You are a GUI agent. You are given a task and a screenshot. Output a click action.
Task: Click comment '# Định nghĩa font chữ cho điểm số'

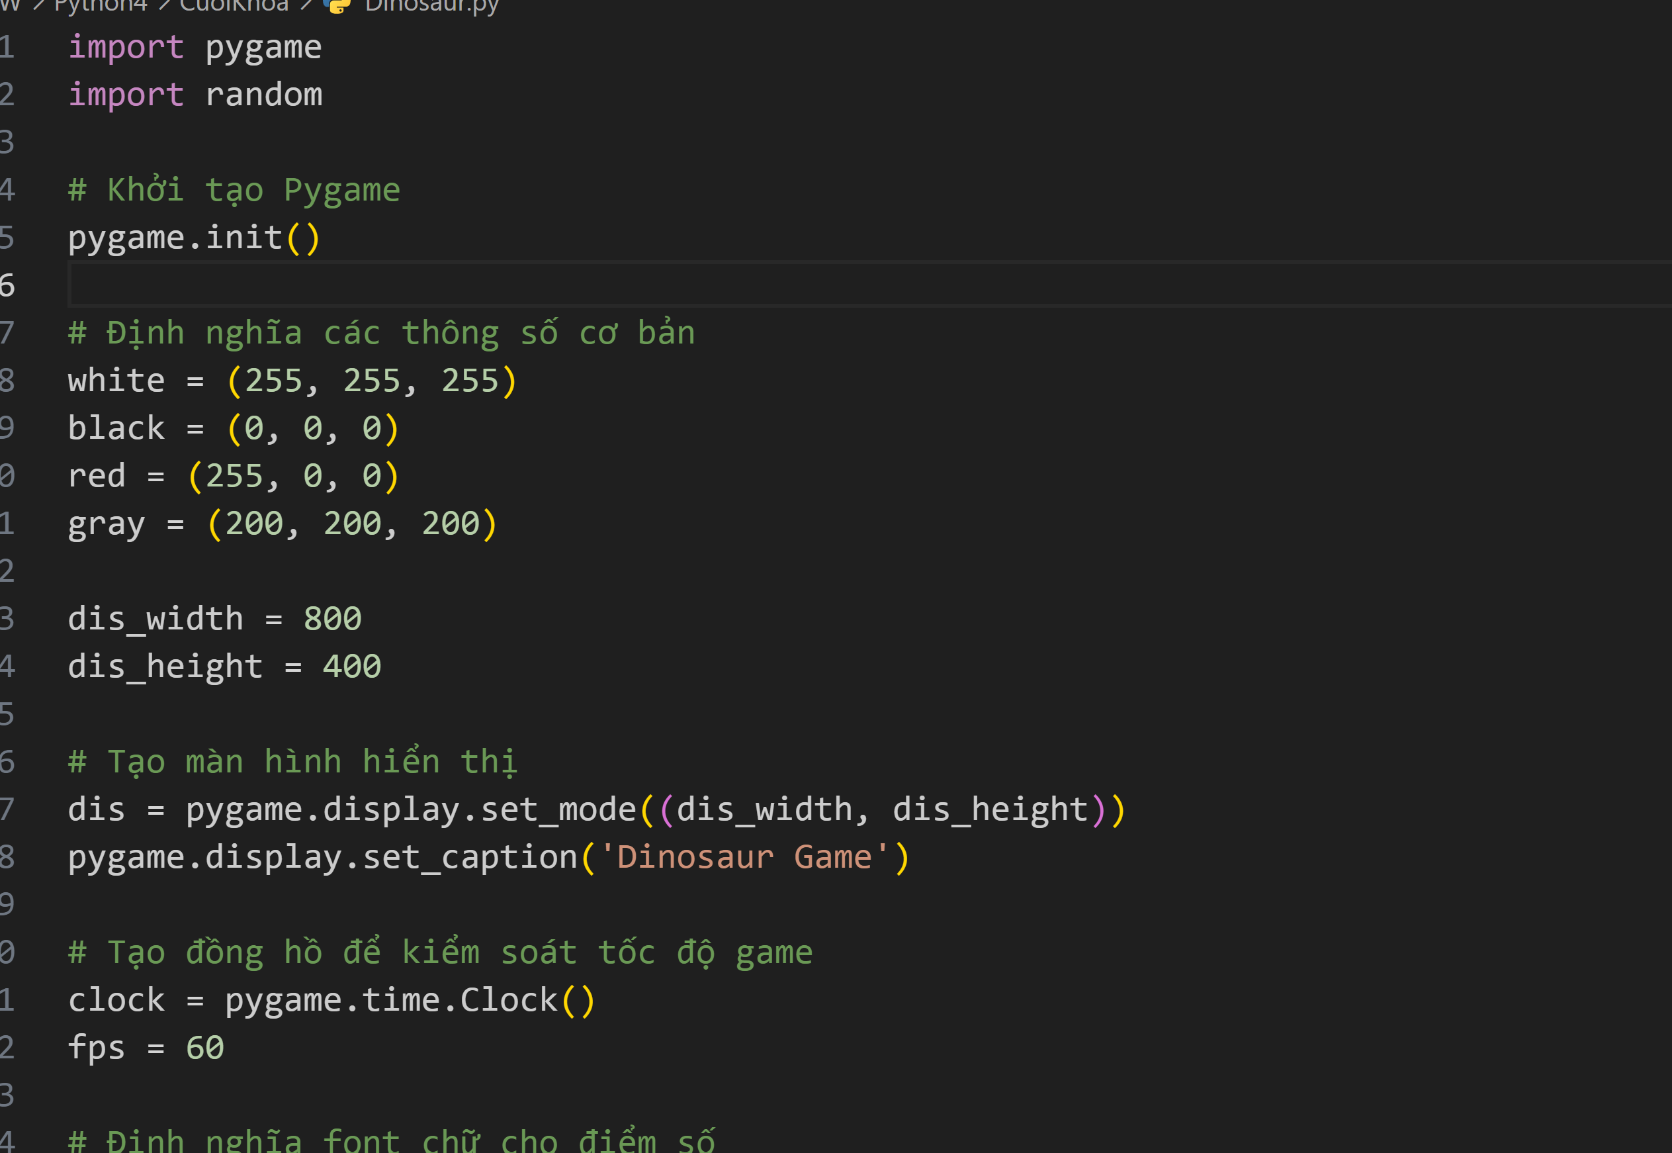392,1142
